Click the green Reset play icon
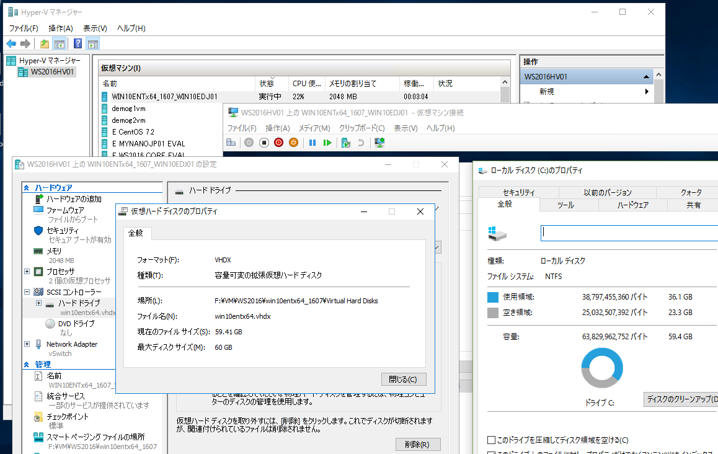Image resolution: width=718 pixels, height=454 pixels. [327, 143]
